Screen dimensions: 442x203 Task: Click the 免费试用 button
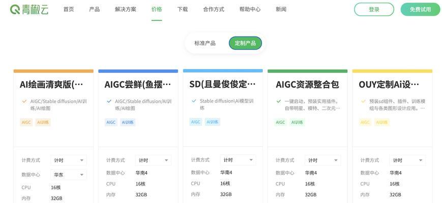(420, 9)
